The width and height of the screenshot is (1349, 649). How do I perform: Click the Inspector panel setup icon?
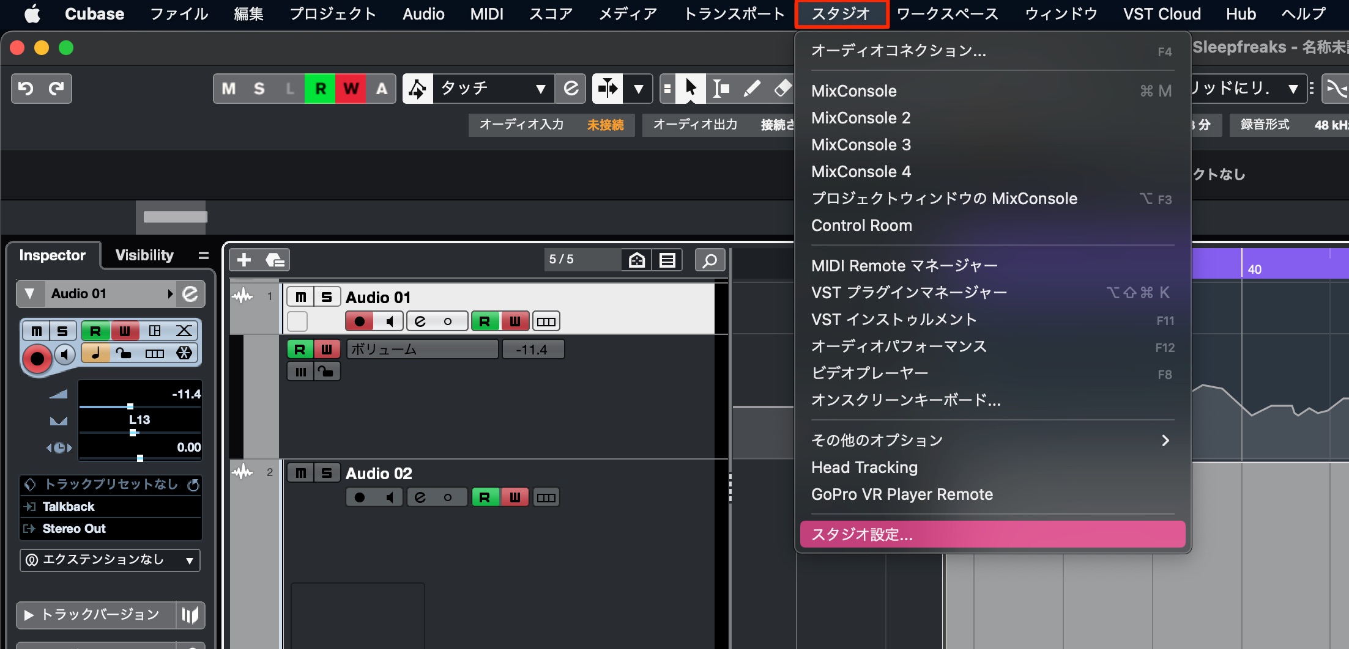point(204,255)
